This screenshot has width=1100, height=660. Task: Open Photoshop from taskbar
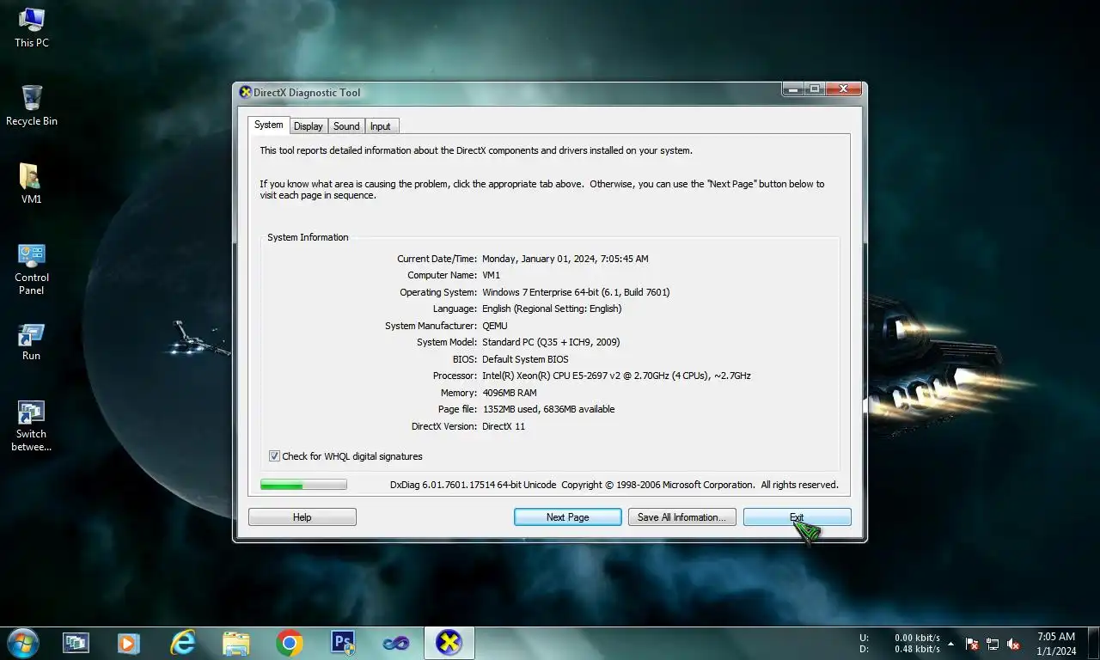point(343,643)
